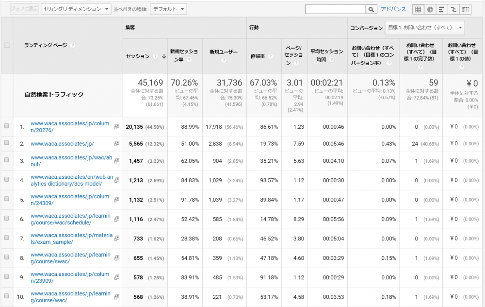Switch to the performance bar view icon
The image size is (485, 307).
click(441, 9)
